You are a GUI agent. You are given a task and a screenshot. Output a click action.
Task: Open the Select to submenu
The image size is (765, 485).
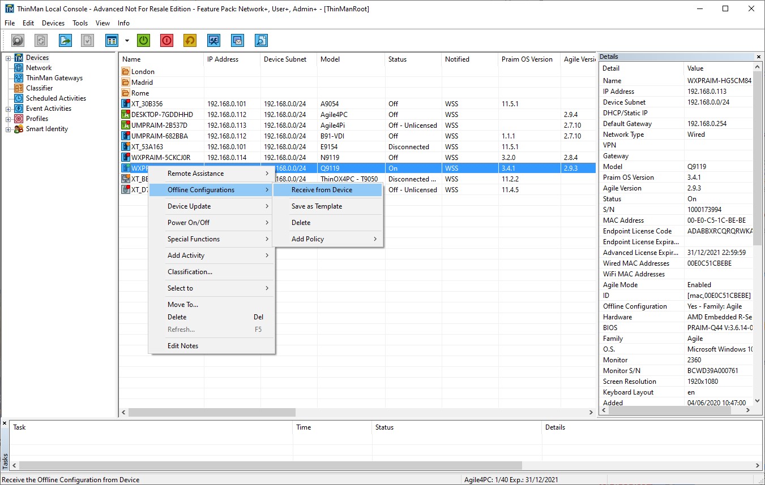(212, 288)
